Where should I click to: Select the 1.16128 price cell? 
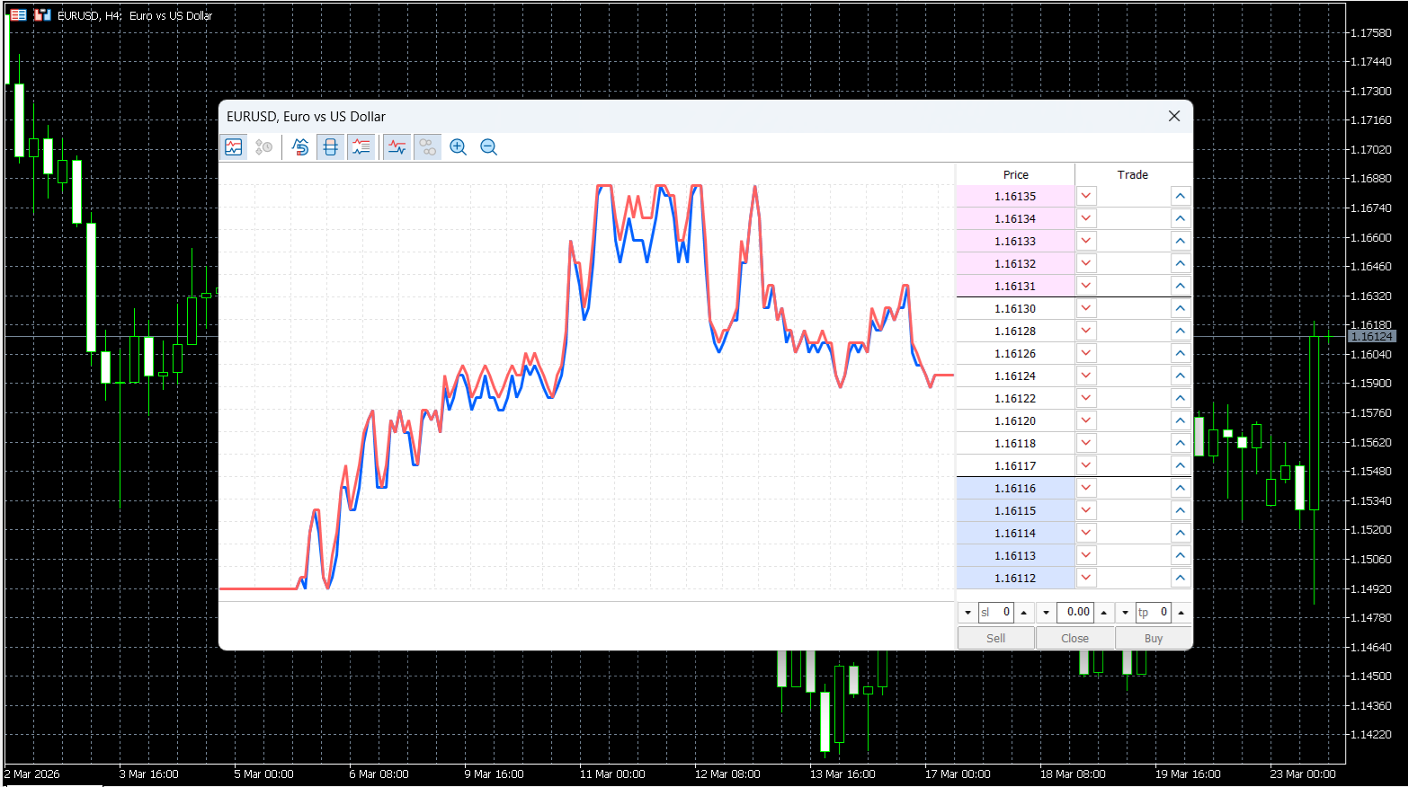point(1015,331)
